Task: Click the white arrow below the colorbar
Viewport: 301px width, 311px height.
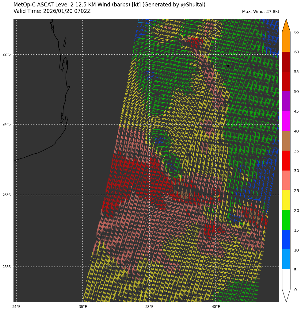Action: 286,295
